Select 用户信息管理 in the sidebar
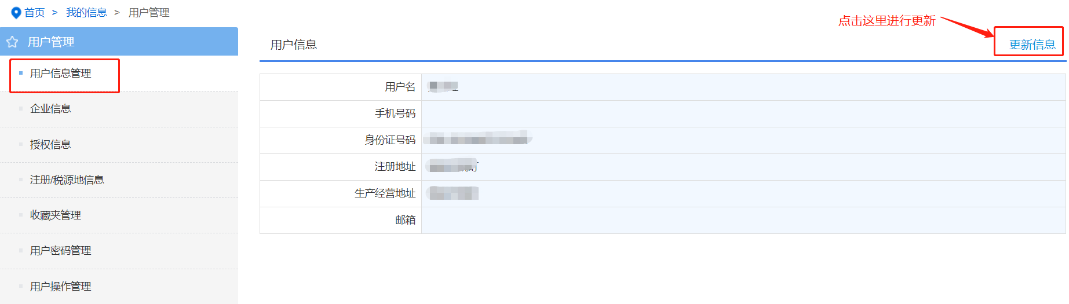This screenshot has width=1069, height=304. tap(61, 74)
